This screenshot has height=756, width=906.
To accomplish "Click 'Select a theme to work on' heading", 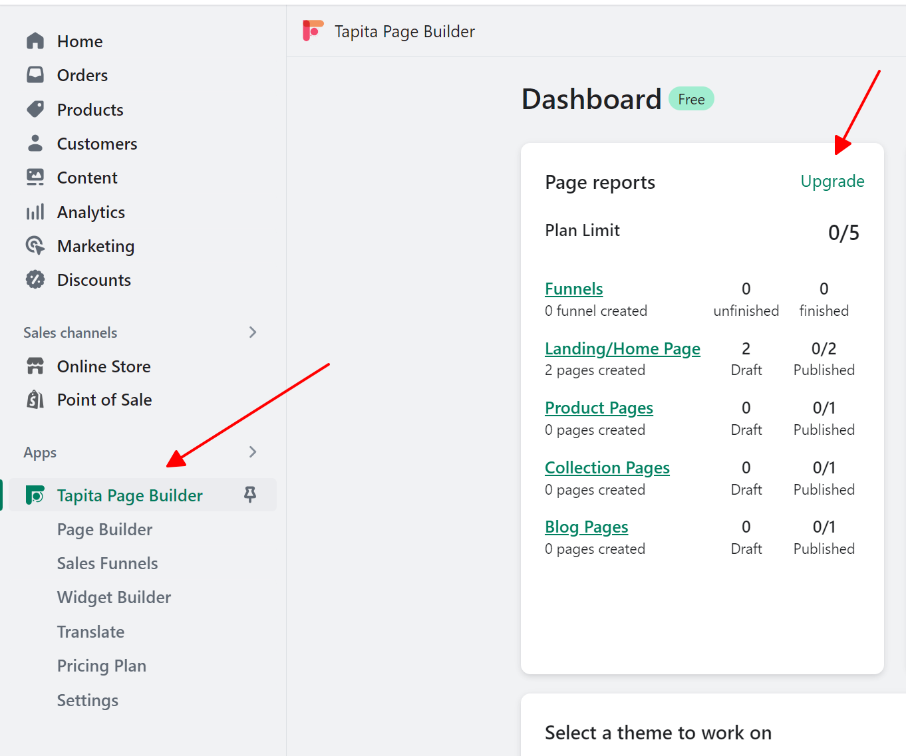I will point(659,733).
